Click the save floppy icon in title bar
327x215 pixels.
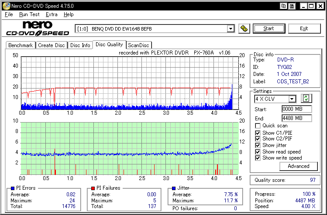point(292,6)
